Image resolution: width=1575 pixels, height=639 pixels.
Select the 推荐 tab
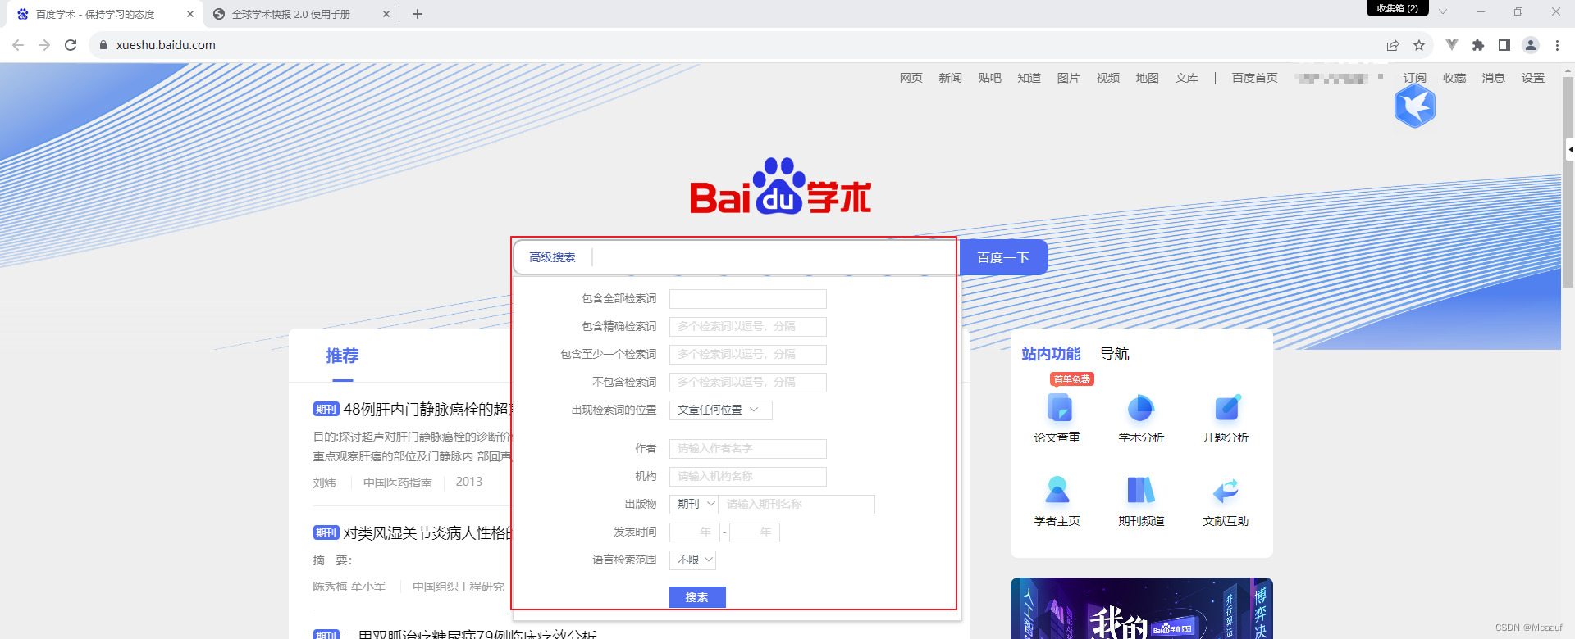342,356
